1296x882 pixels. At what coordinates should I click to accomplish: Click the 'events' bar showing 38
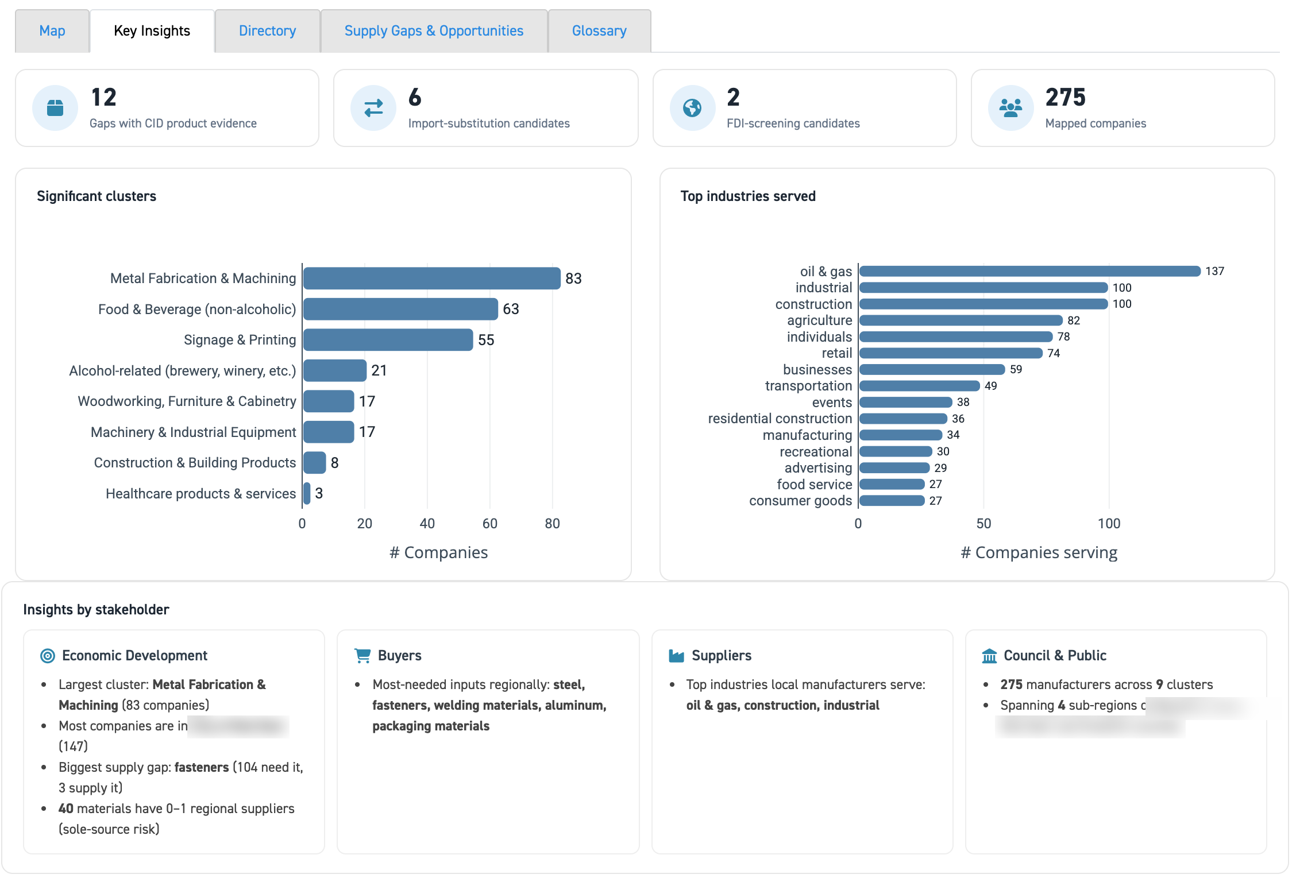906,403
